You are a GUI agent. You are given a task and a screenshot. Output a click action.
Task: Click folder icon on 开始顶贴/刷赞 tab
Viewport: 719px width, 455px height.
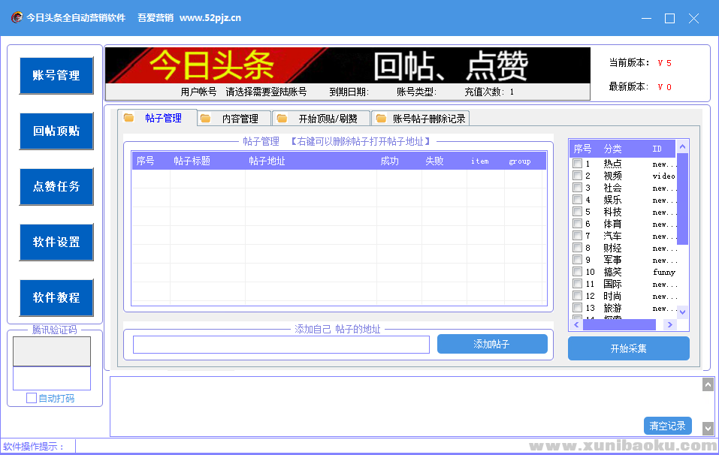(x=282, y=119)
